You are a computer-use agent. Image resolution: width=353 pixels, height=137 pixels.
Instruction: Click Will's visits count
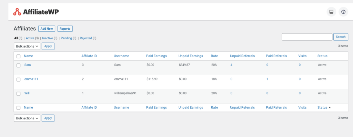pos(300,93)
